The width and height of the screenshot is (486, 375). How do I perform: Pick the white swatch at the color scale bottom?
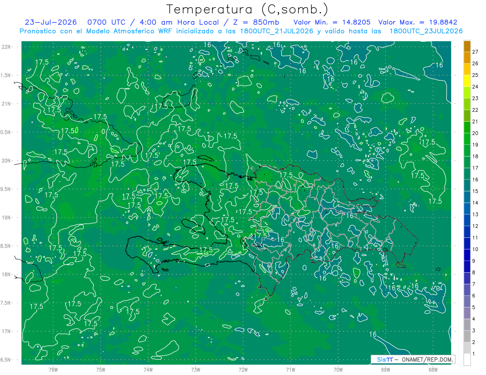tap(467, 360)
